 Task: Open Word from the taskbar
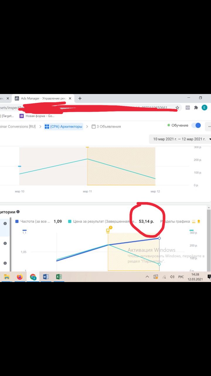pyautogui.click(x=46, y=277)
